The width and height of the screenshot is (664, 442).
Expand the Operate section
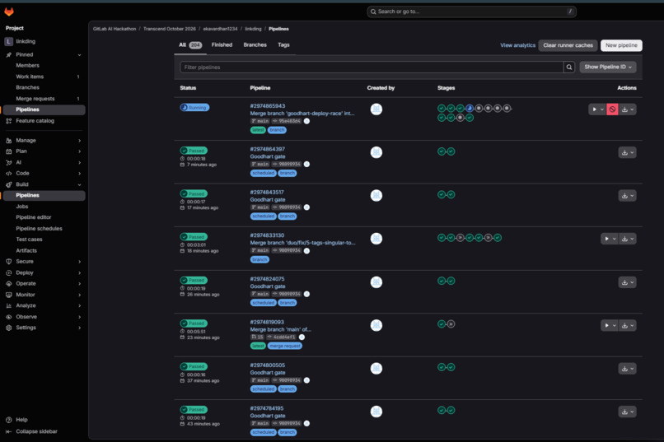(x=79, y=284)
